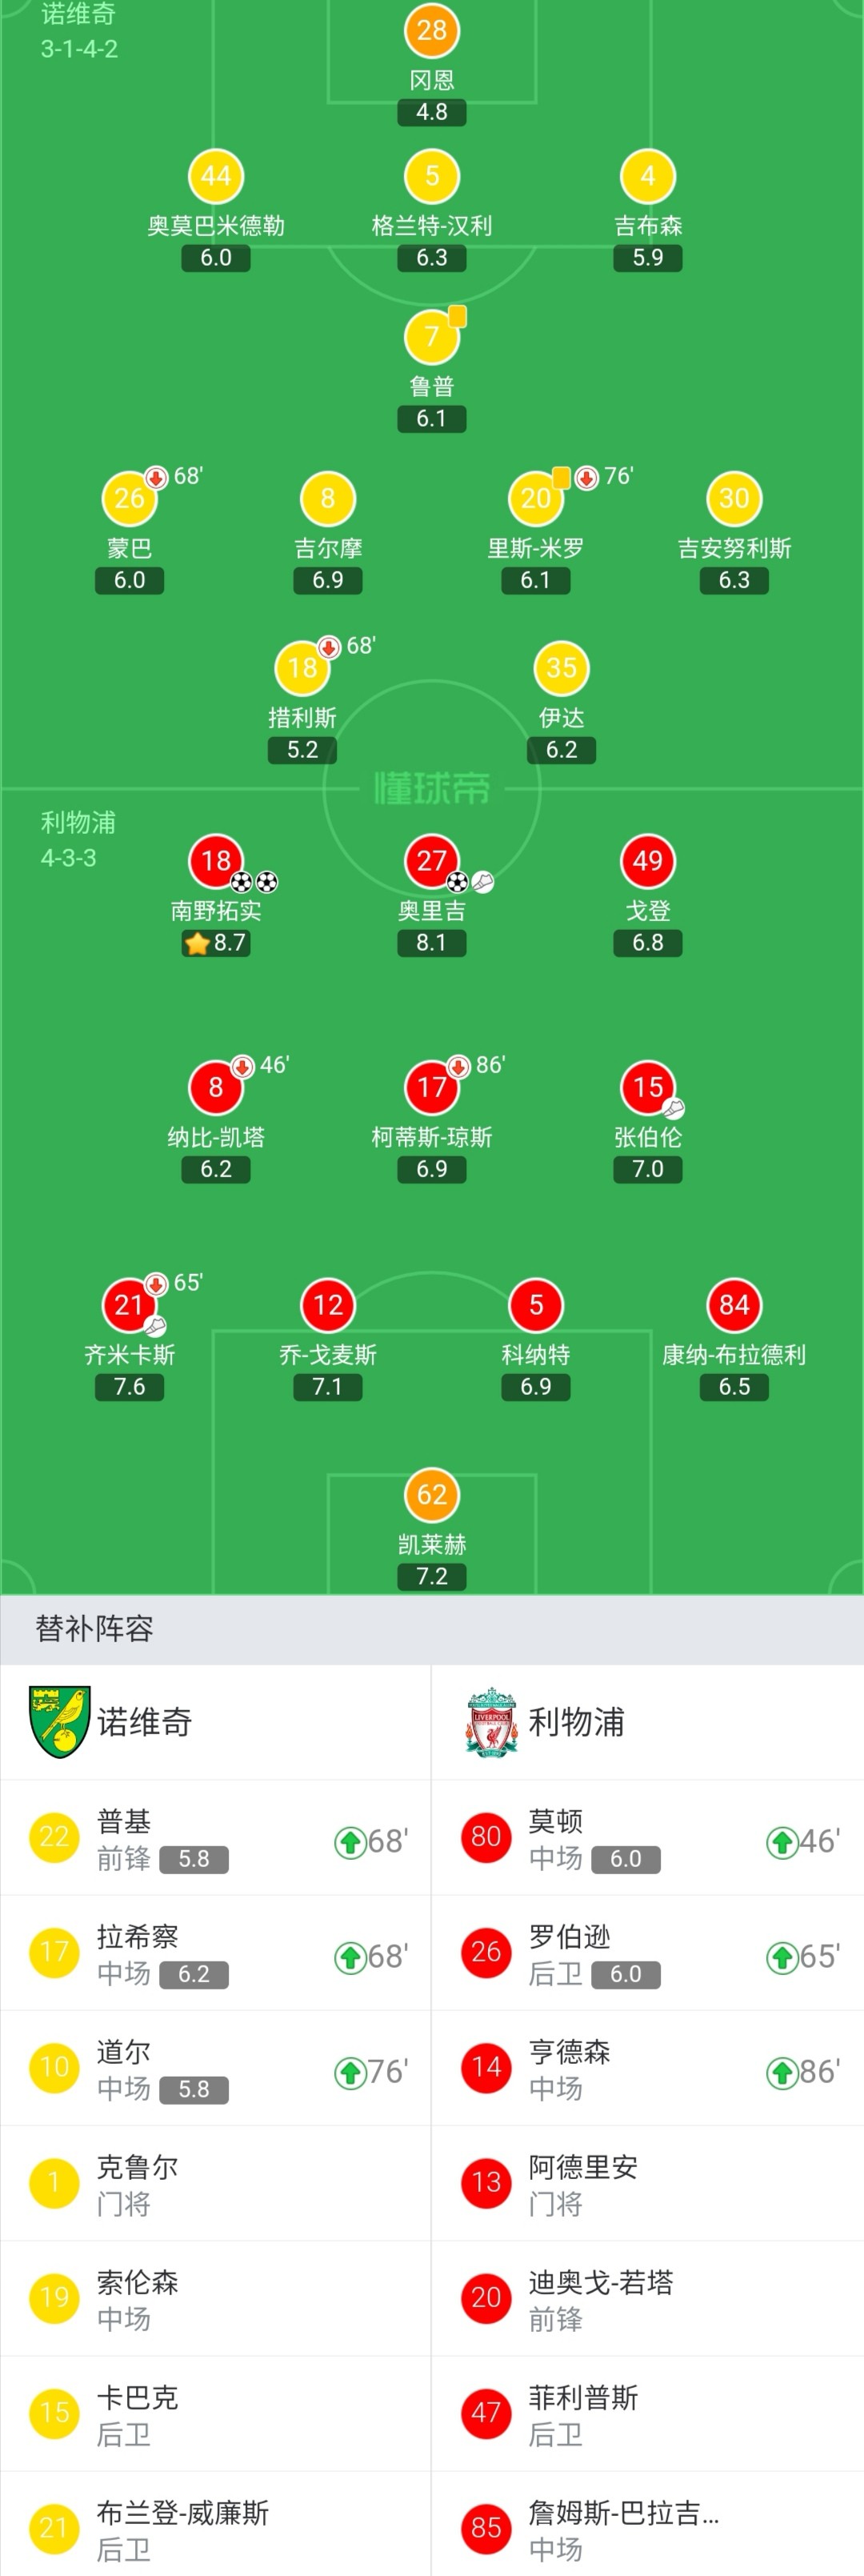Open substitute 拉希察 player row
Screen dimensions: 864x2576
[x=215, y=1954]
